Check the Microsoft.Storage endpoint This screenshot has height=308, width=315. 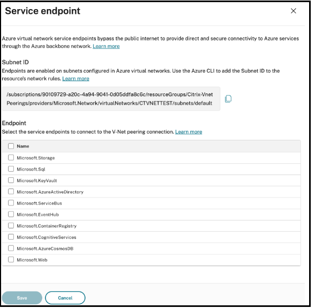pos(11,157)
